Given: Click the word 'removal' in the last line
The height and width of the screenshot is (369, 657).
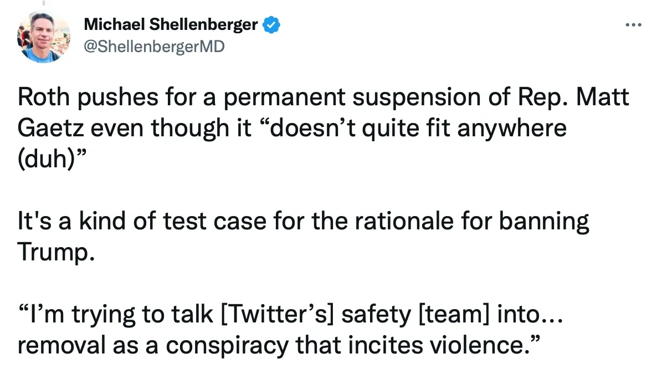Looking at the screenshot, I should [61, 345].
